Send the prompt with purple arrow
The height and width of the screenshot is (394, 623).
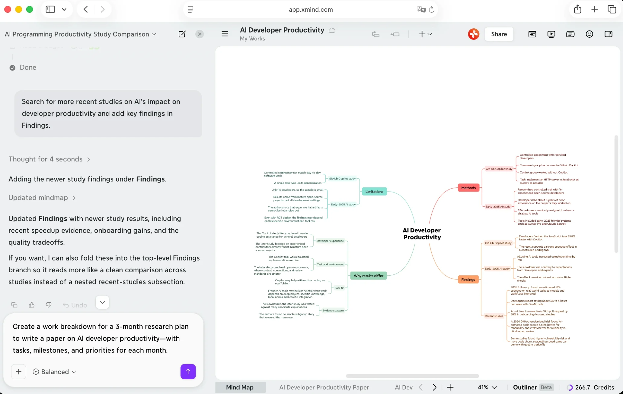pos(188,372)
